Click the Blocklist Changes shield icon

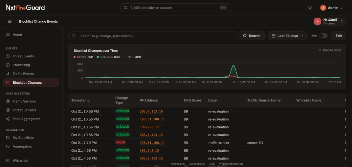[8, 83]
